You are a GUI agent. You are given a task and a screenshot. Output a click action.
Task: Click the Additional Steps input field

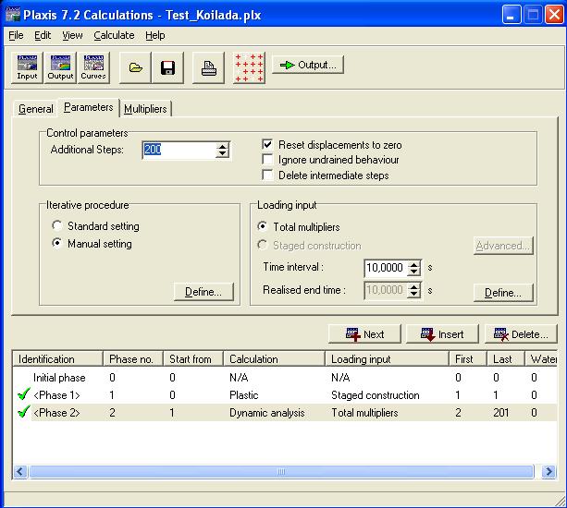pos(179,150)
